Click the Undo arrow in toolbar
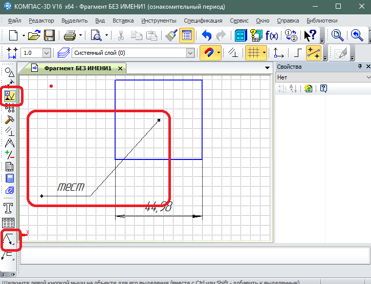The width and height of the screenshot is (371, 284). pos(207,35)
